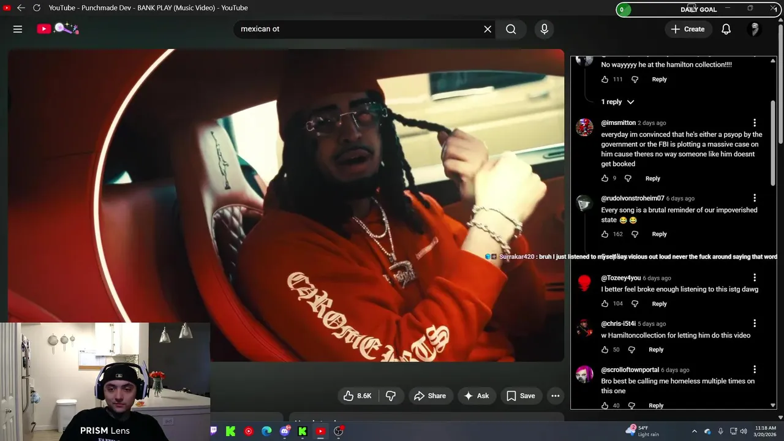Click the Daily Goal progress bar overlay

pyautogui.click(x=698, y=9)
